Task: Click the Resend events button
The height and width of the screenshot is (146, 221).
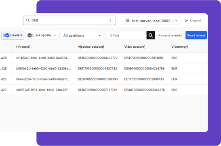Action: point(170,35)
